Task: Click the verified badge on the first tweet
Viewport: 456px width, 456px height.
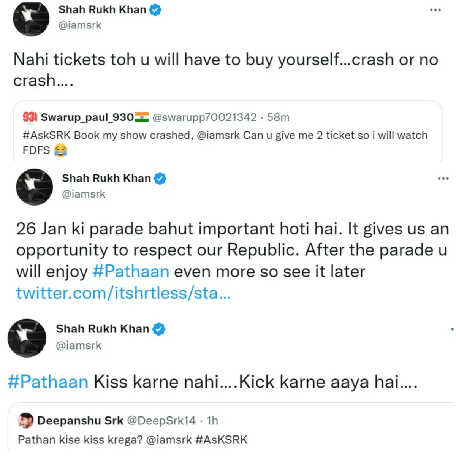Action: point(155,10)
